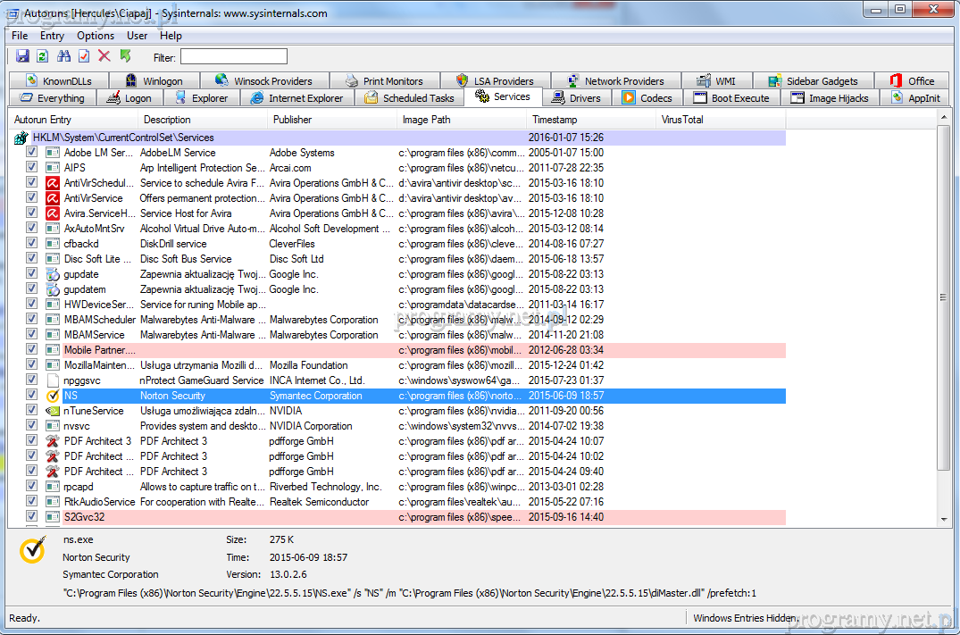Click the Properties toolbar icon
The width and height of the screenshot is (960, 635).
point(84,56)
